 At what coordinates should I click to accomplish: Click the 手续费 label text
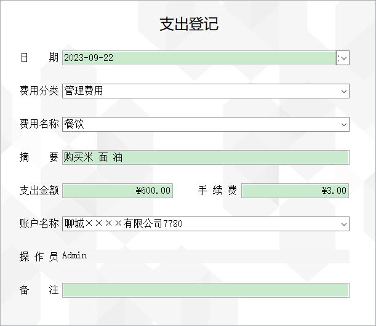217,190
